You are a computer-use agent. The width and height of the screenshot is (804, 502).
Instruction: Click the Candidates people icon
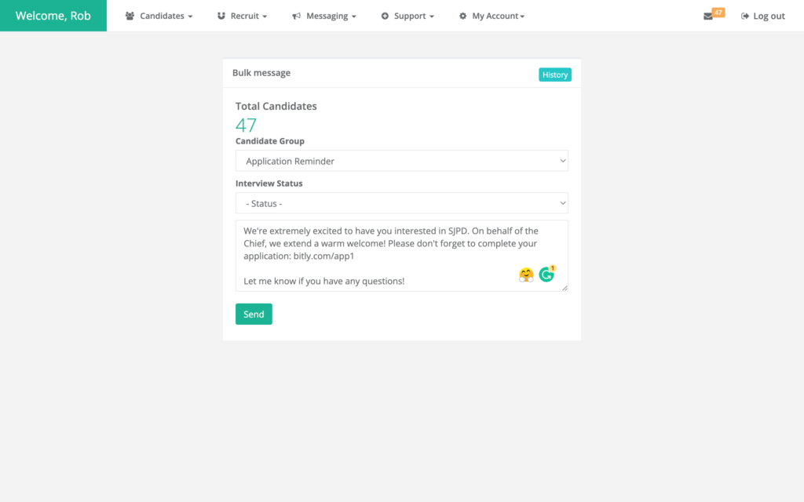130,16
